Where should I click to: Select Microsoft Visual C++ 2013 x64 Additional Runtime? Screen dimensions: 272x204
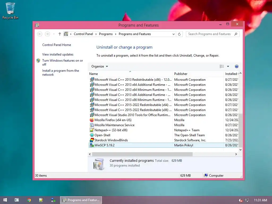(x=163, y=85)
